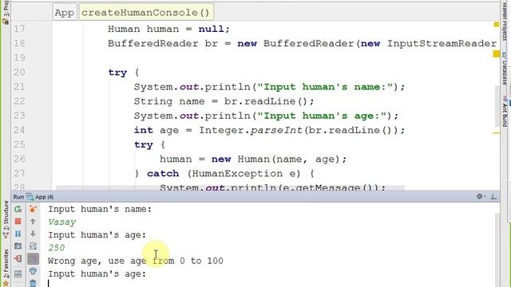
Task: Click "Input human's name:" string in code
Action: tap(325, 87)
